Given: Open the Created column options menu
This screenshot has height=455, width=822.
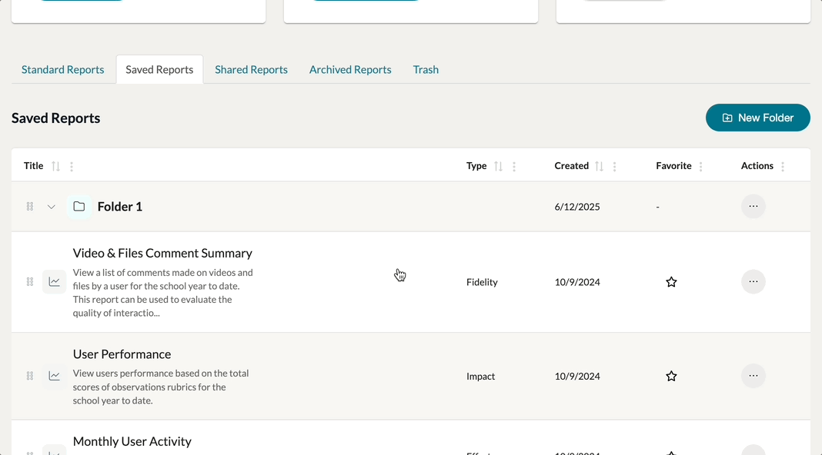Looking at the screenshot, I should pos(614,166).
